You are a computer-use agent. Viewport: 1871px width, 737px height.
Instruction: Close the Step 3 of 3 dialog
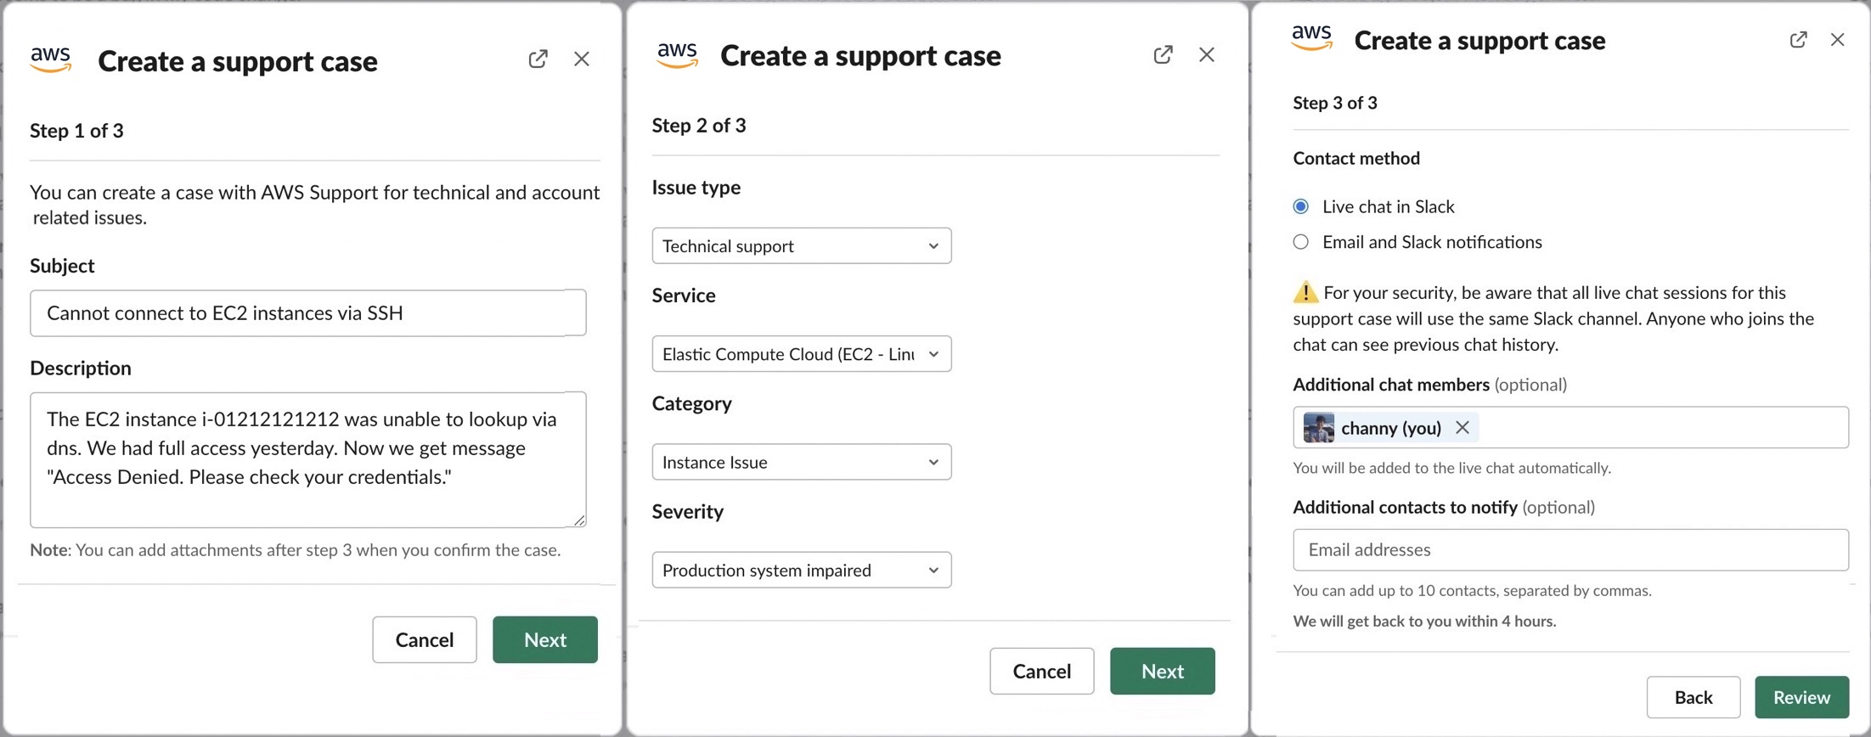point(1837,40)
